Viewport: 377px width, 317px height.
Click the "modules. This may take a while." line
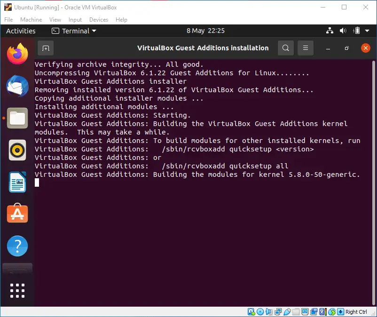point(102,132)
